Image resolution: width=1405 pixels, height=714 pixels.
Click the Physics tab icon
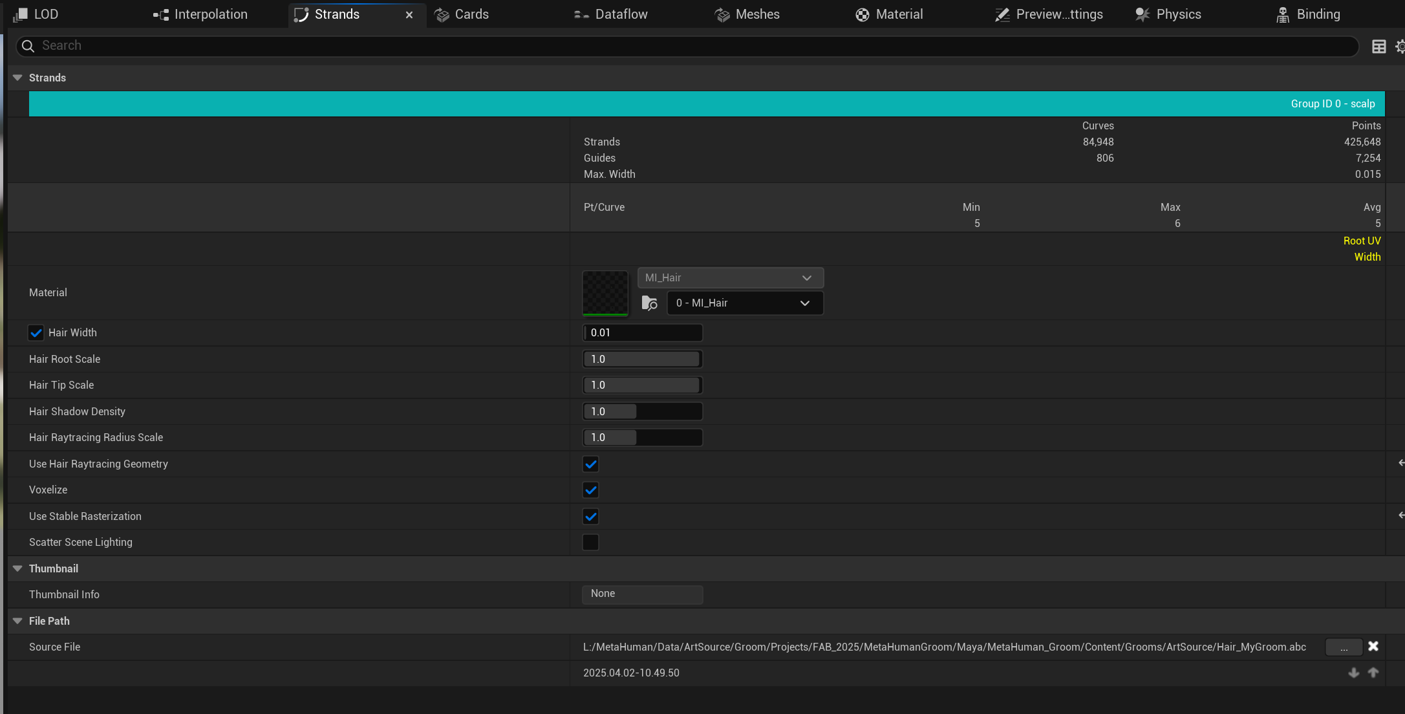[x=1143, y=15]
